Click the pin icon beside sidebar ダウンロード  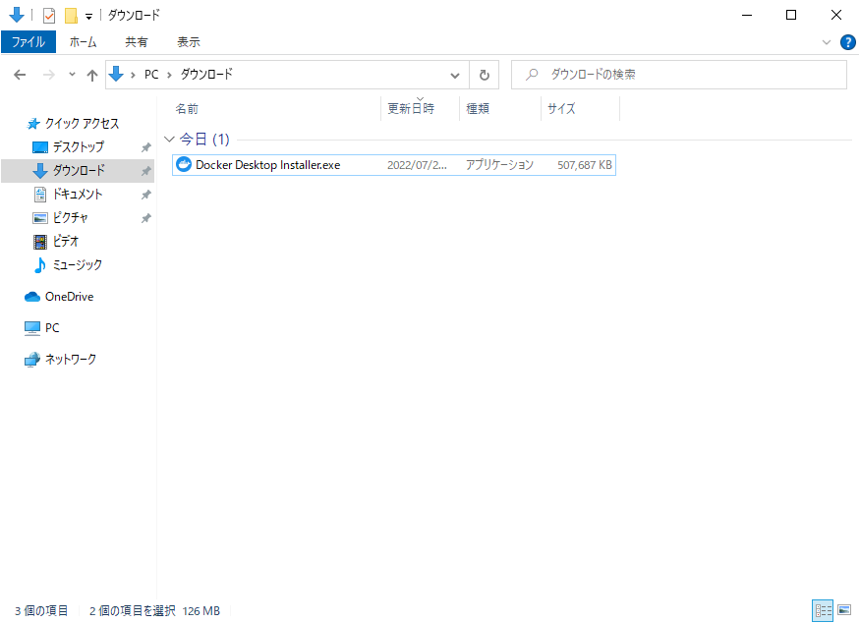click(145, 171)
